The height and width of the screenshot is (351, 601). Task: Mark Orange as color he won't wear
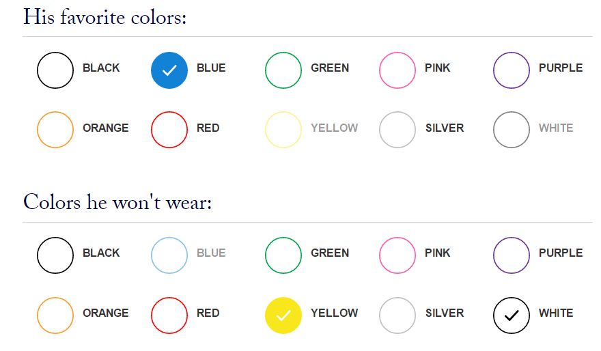point(55,315)
